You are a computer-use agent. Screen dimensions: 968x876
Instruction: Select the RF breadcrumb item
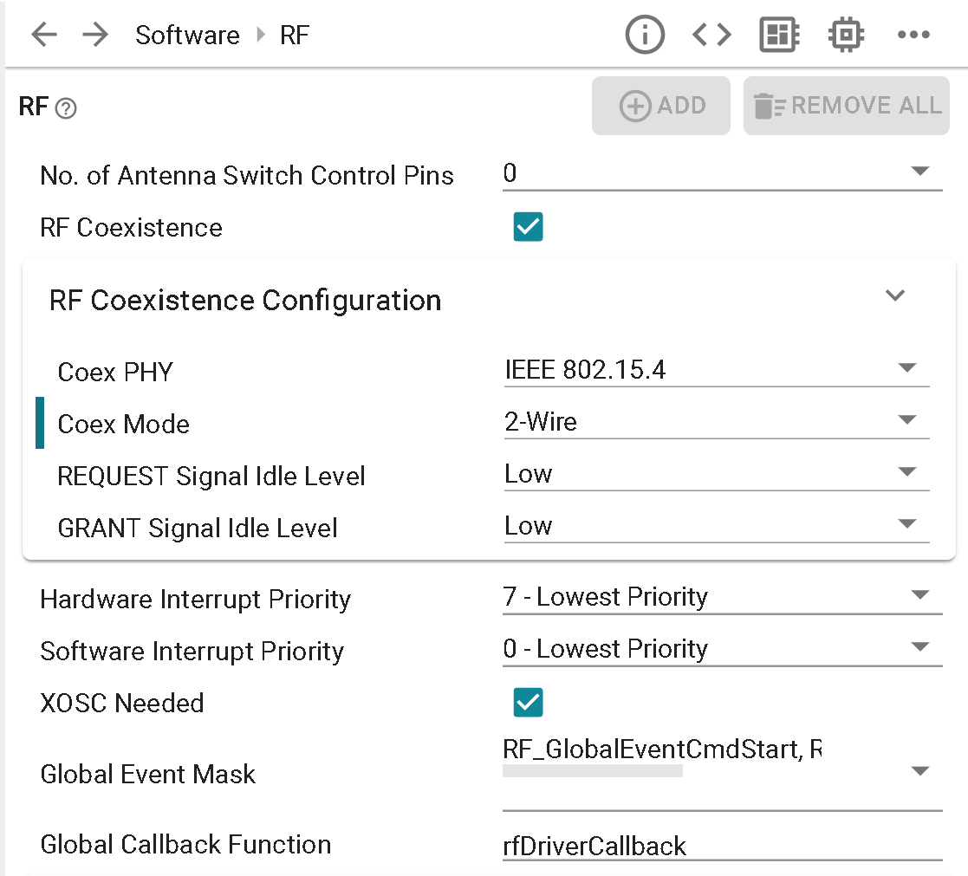[x=294, y=35]
